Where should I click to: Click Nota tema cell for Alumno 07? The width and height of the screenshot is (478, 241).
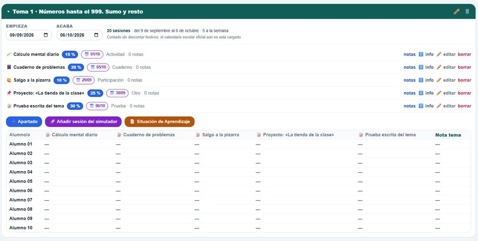click(x=438, y=200)
